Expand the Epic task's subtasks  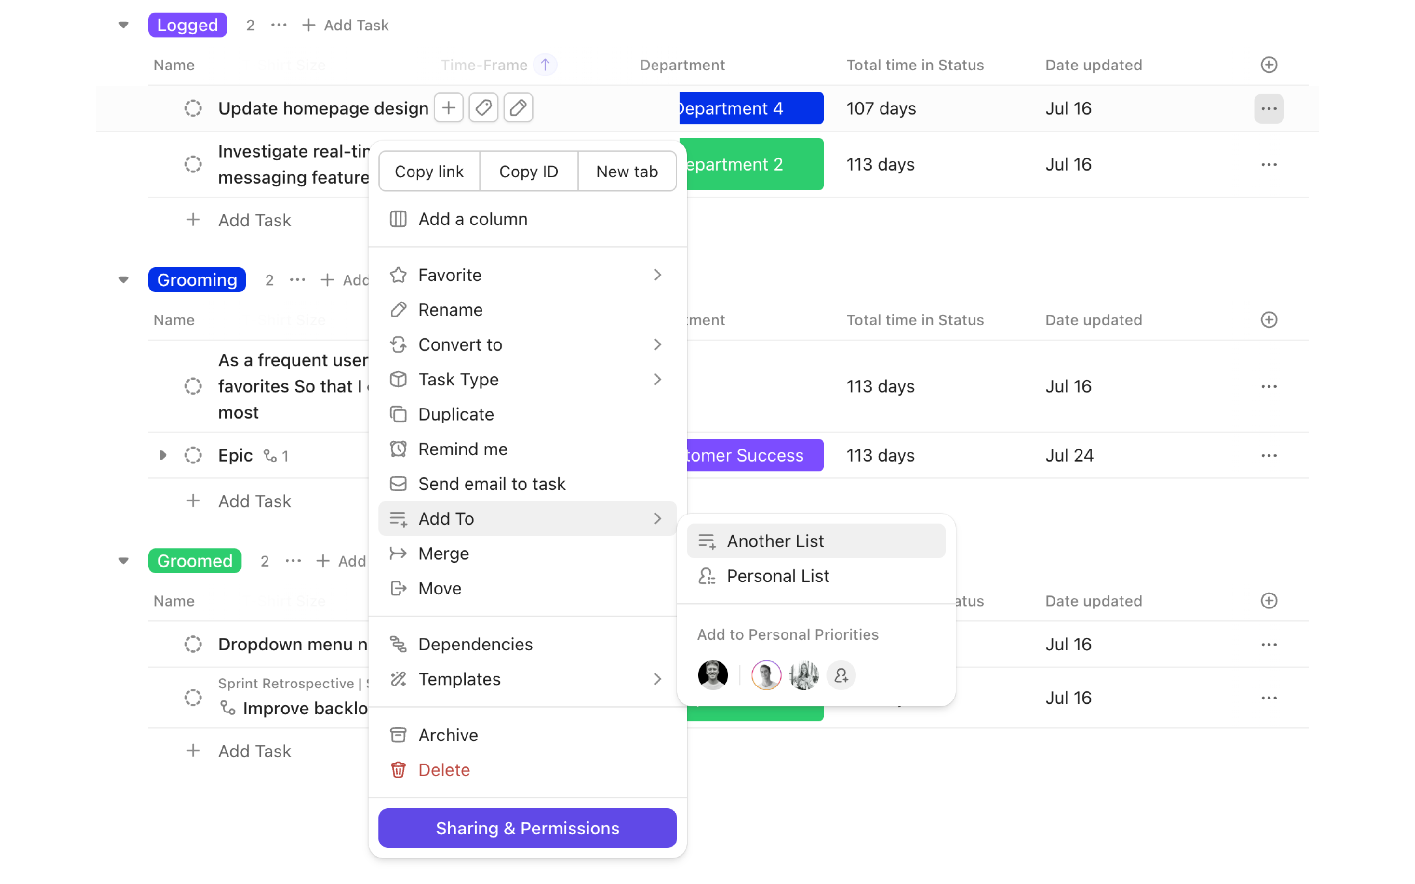[x=163, y=455]
